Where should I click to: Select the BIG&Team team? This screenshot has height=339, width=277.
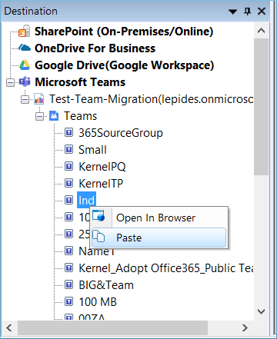[x=106, y=285]
